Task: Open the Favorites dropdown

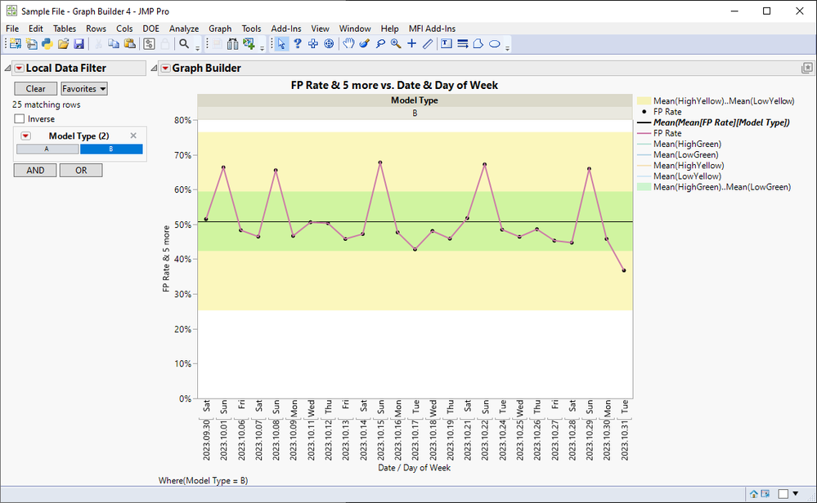Action: pos(84,89)
